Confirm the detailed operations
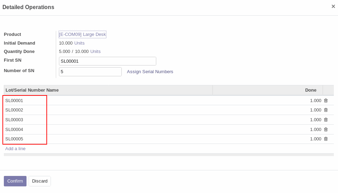The height and width of the screenshot is (193, 338). click(15, 181)
